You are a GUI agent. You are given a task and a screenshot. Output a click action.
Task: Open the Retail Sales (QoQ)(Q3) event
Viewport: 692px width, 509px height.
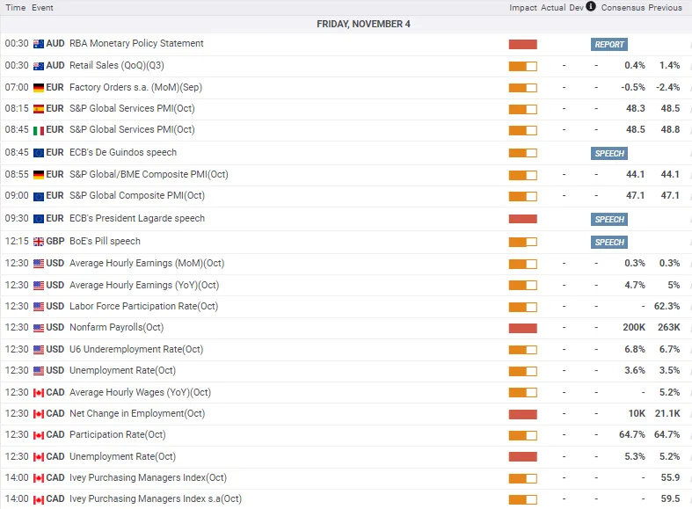(x=117, y=65)
